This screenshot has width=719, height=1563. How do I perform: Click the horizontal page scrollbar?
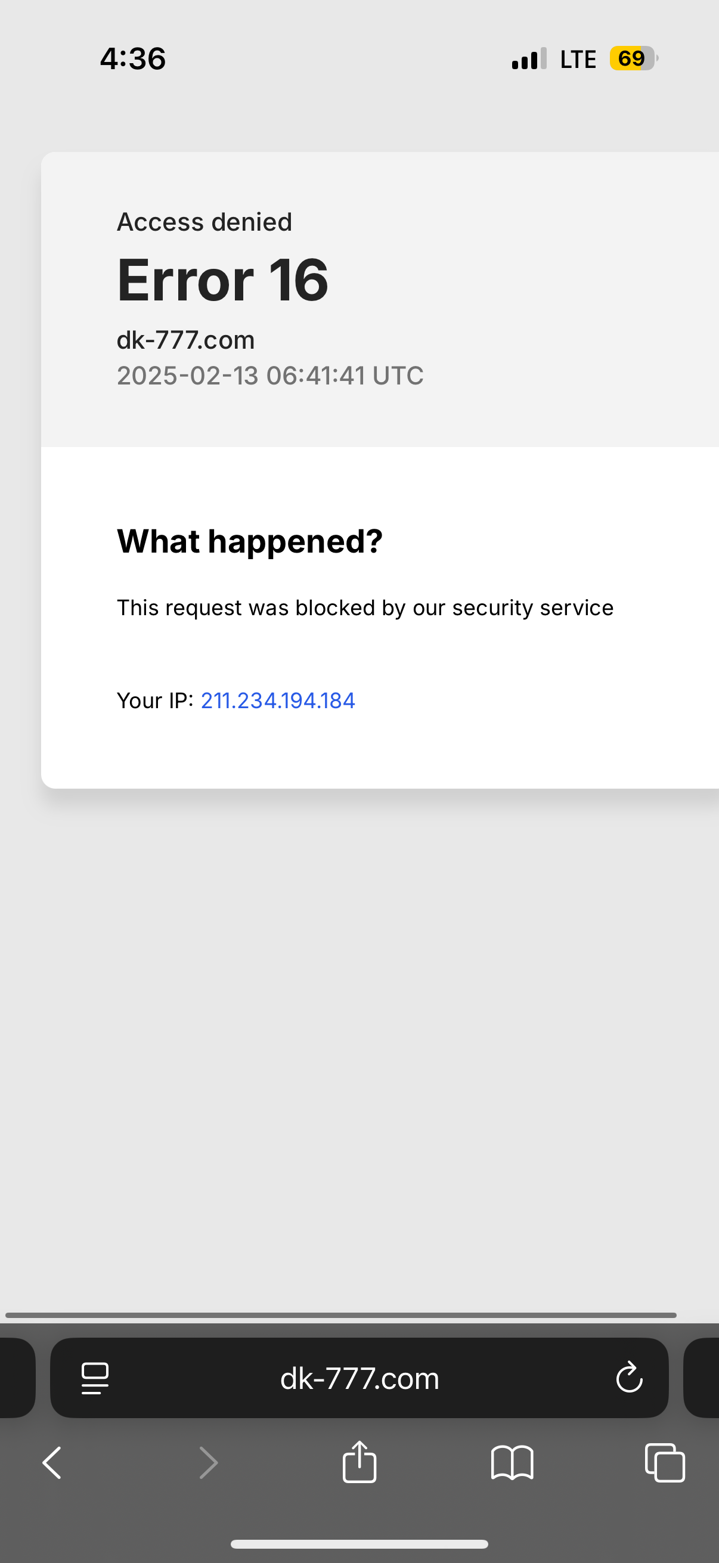[340, 1316]
